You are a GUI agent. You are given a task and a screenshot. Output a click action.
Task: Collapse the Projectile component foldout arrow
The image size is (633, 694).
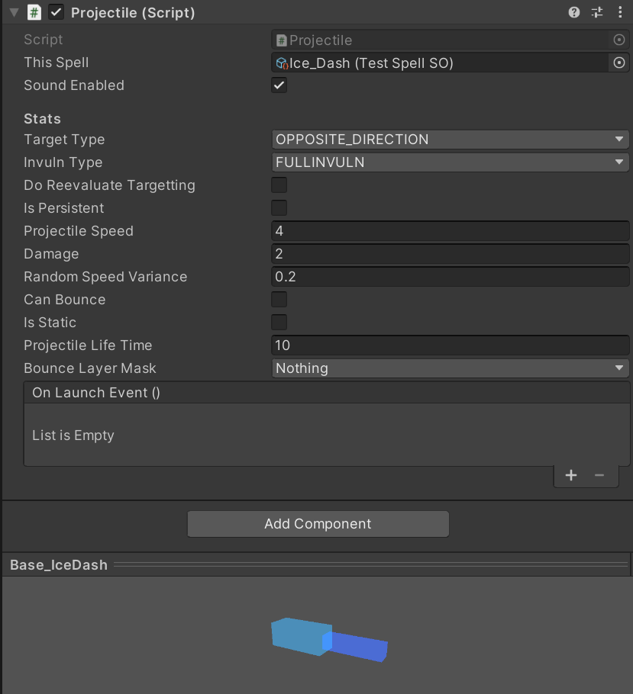coord(14,12)
